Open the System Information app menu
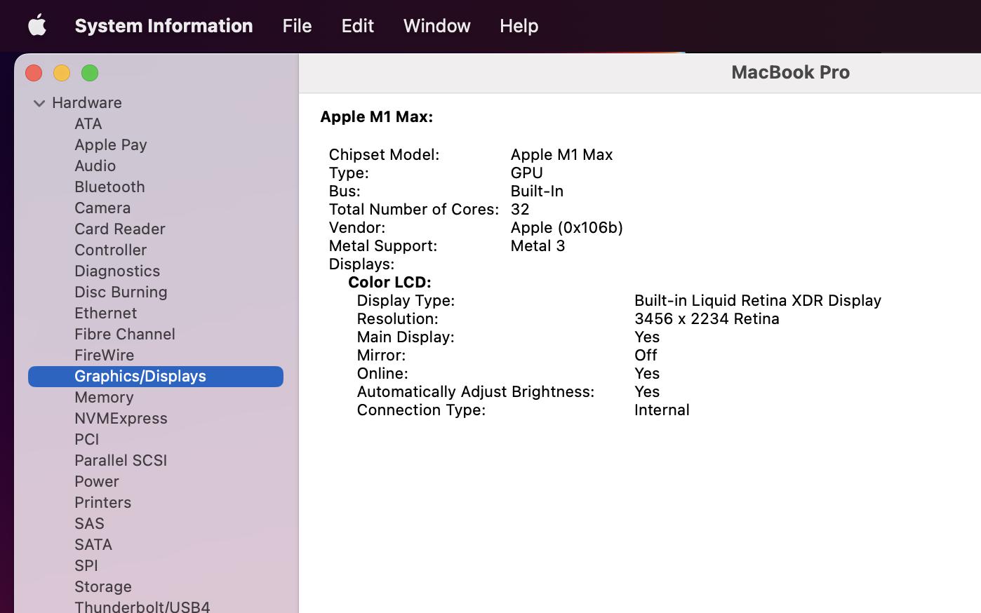 (163, 26)
